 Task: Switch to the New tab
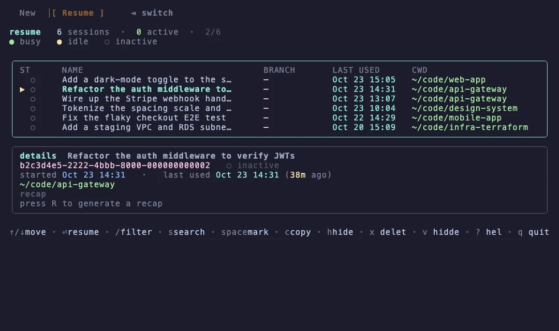pyautogui.click(x=27, y=13)
